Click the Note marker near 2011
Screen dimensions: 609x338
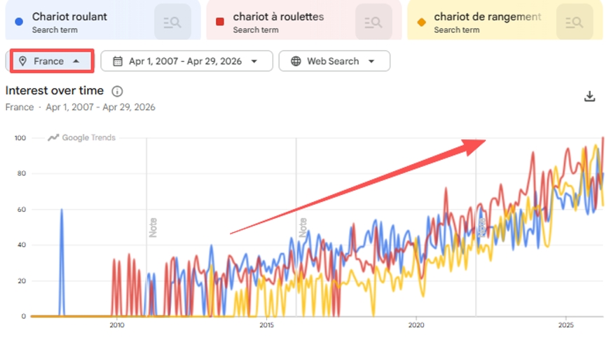coord(153,227)
